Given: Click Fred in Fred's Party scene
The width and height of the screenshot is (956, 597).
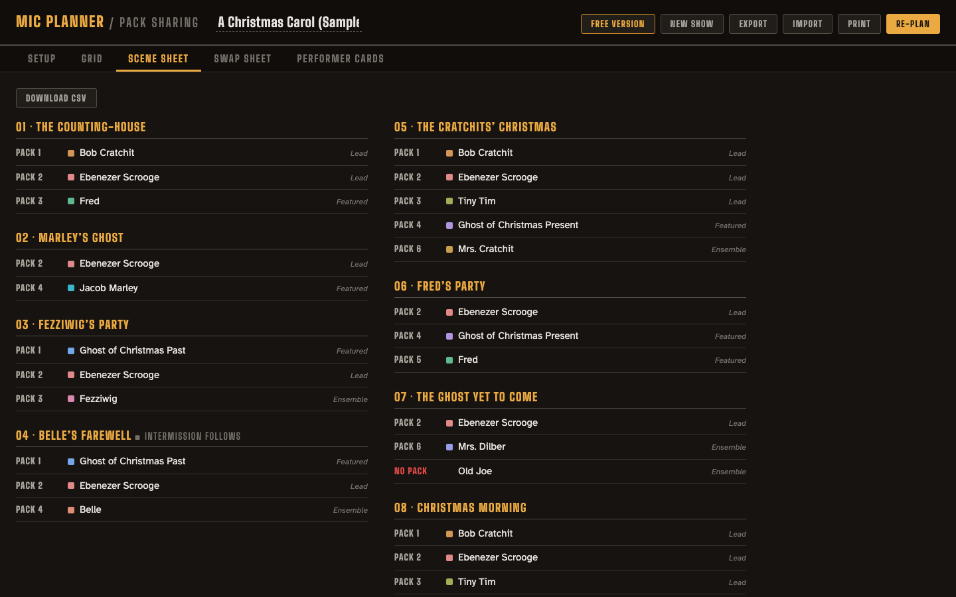Looking at the screenshot, I should 468,360.
